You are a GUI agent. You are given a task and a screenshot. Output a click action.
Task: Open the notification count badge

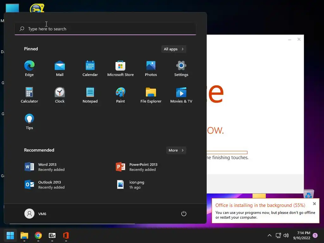(315, 235)
